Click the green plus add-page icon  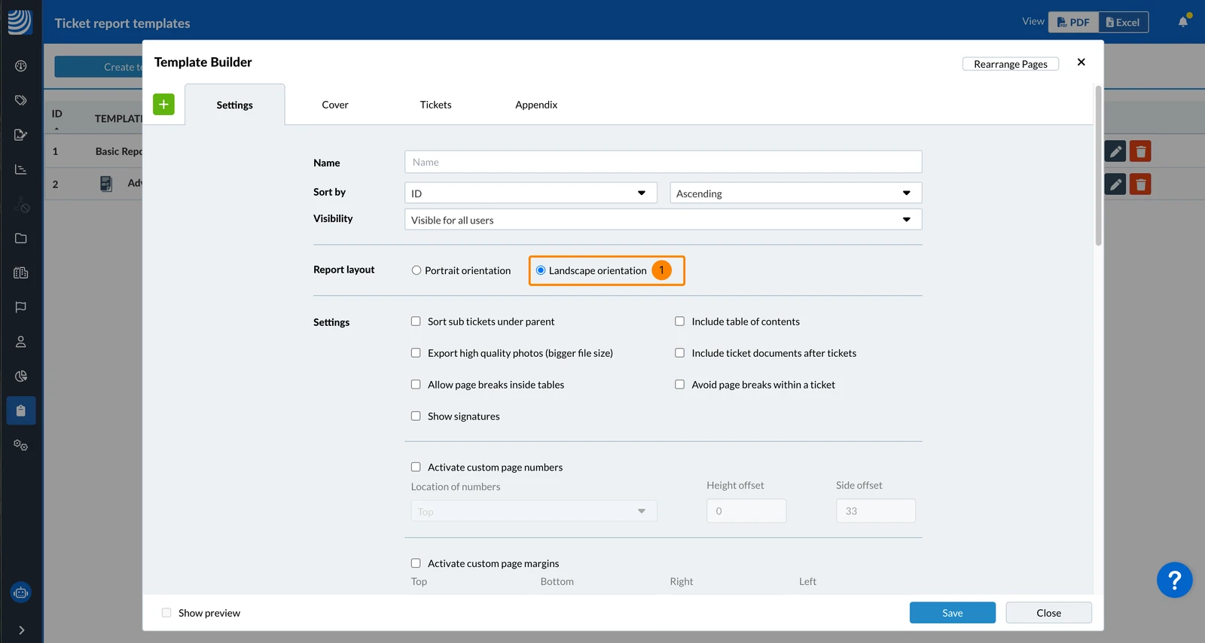pos(163,105)
